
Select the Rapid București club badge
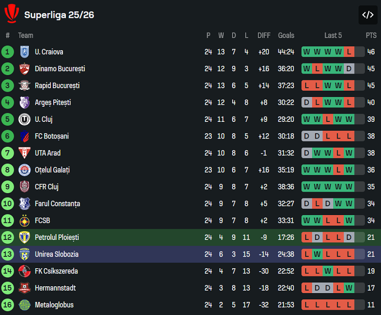24,86
